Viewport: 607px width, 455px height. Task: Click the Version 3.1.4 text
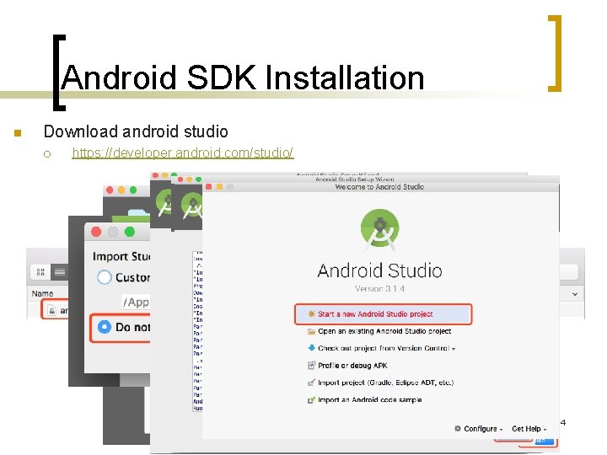(379, 289)
